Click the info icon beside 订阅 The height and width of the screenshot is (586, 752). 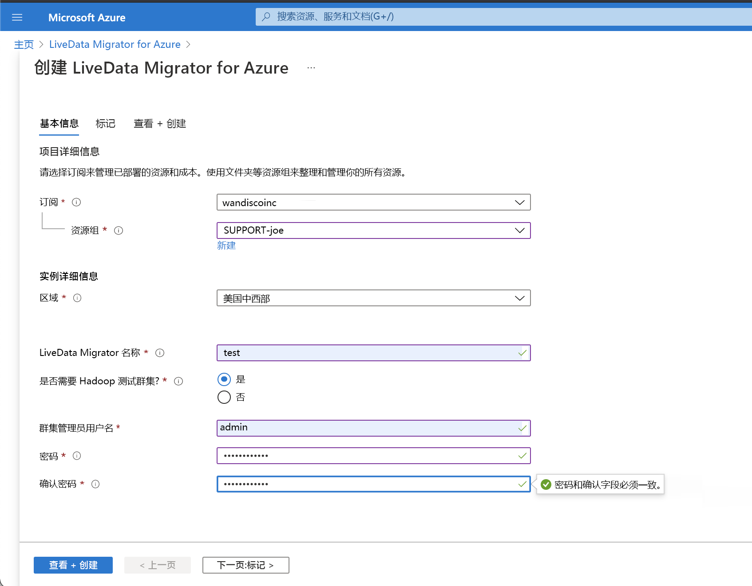click(76, 202)
